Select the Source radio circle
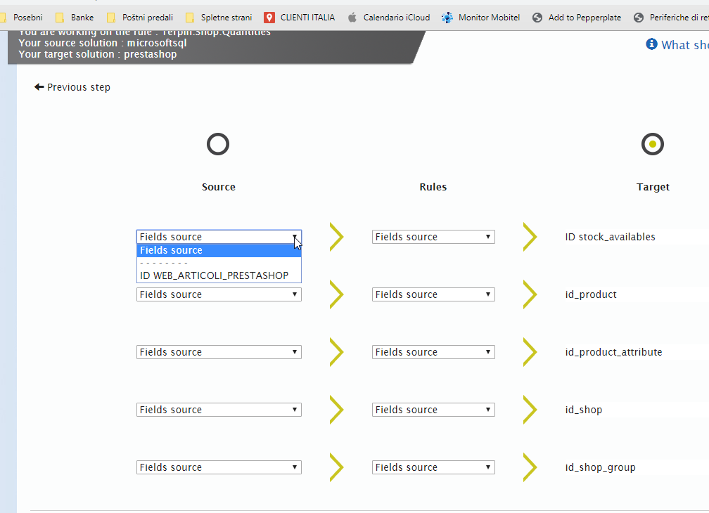The width and height of the screenshot is (709, 513). (218, 144)
